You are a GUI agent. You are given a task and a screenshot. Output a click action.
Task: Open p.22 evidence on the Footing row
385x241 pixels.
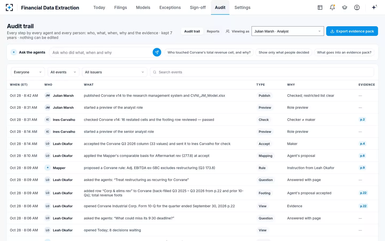[363, 193]
